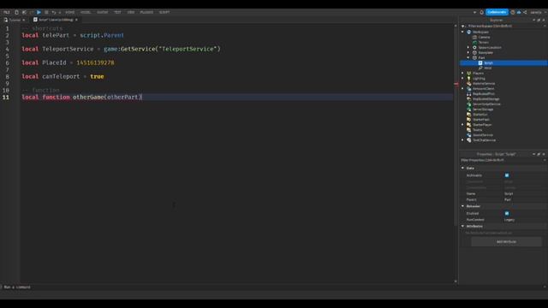
Task: Click the Add Attribute button
Action: coord(506,241)
